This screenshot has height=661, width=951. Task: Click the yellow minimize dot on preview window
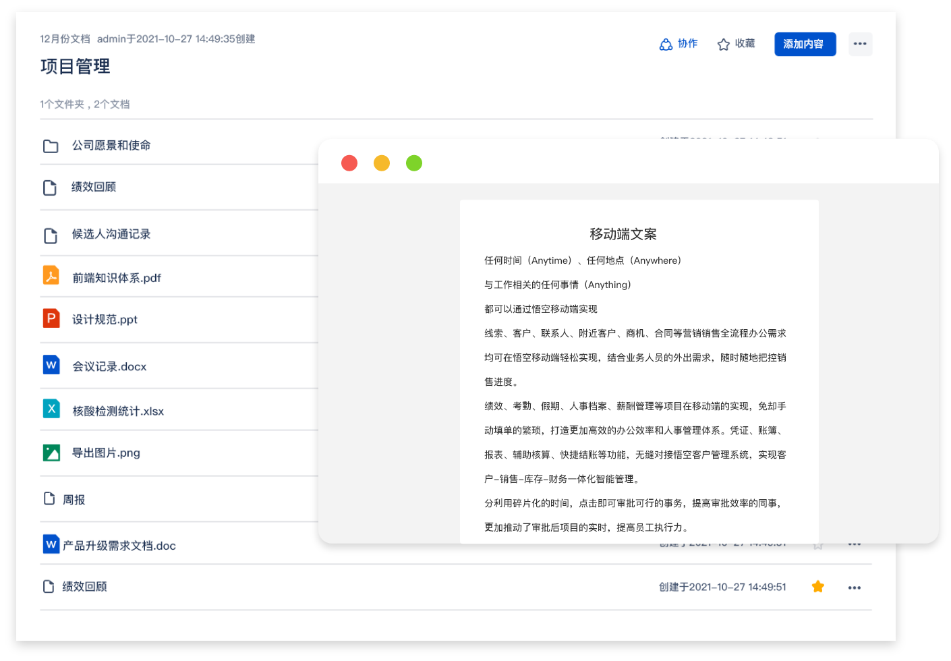(x=382, y=163)
